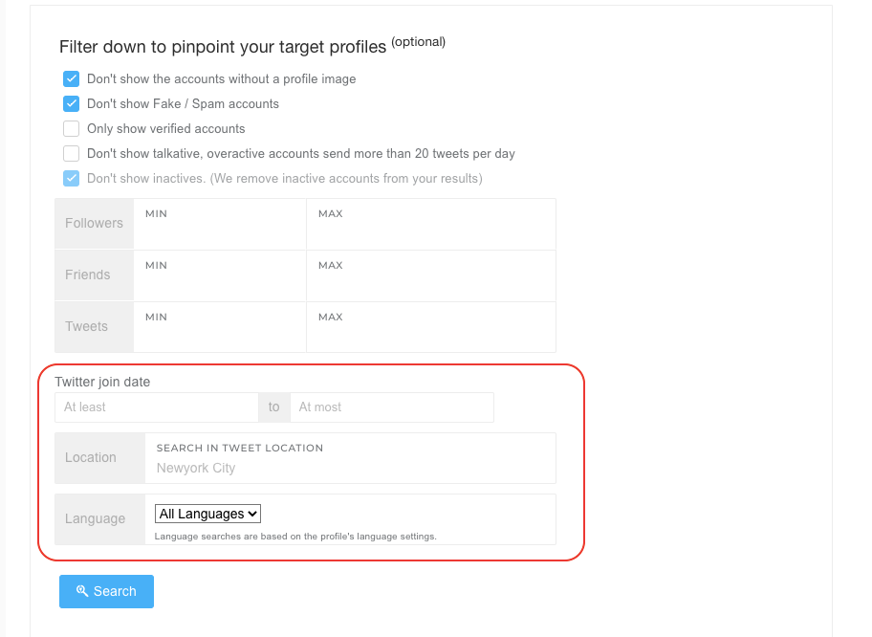The height and width of the screenshot is (637, 872).
Task: Uncheck "Don't show the accounts without a profile image"
Action: point(71,78)
